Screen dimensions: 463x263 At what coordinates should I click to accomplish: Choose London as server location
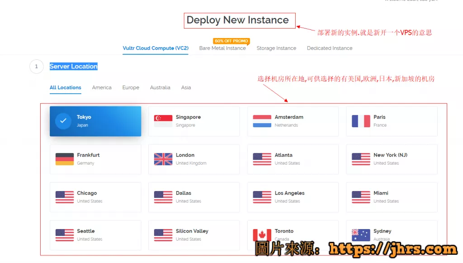[x=194, y=159]
